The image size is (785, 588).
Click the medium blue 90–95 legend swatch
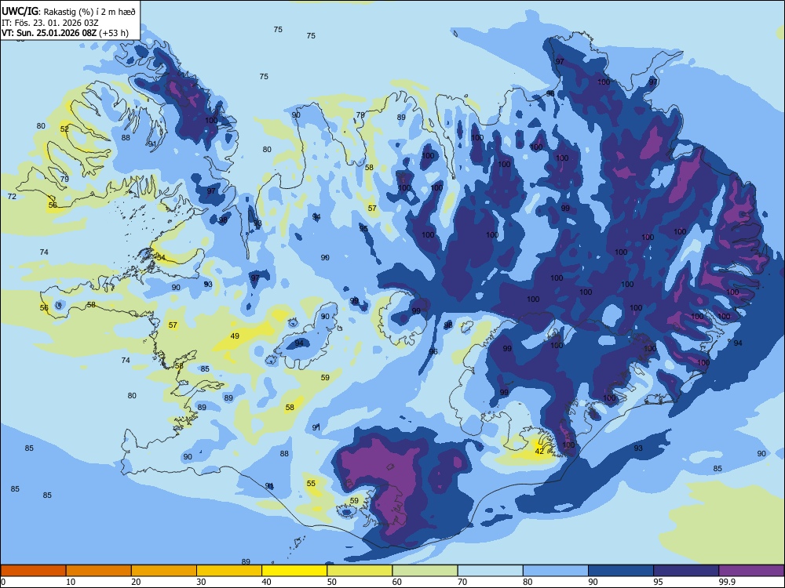[x=621, y=571]
